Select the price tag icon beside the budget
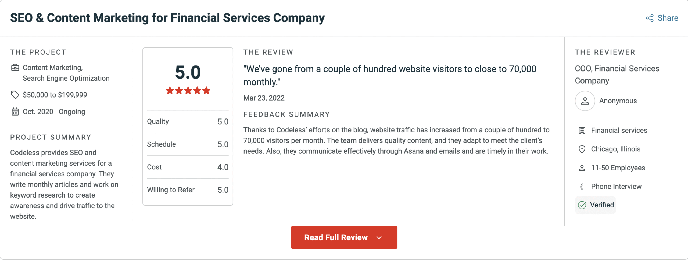 [15, 94]
